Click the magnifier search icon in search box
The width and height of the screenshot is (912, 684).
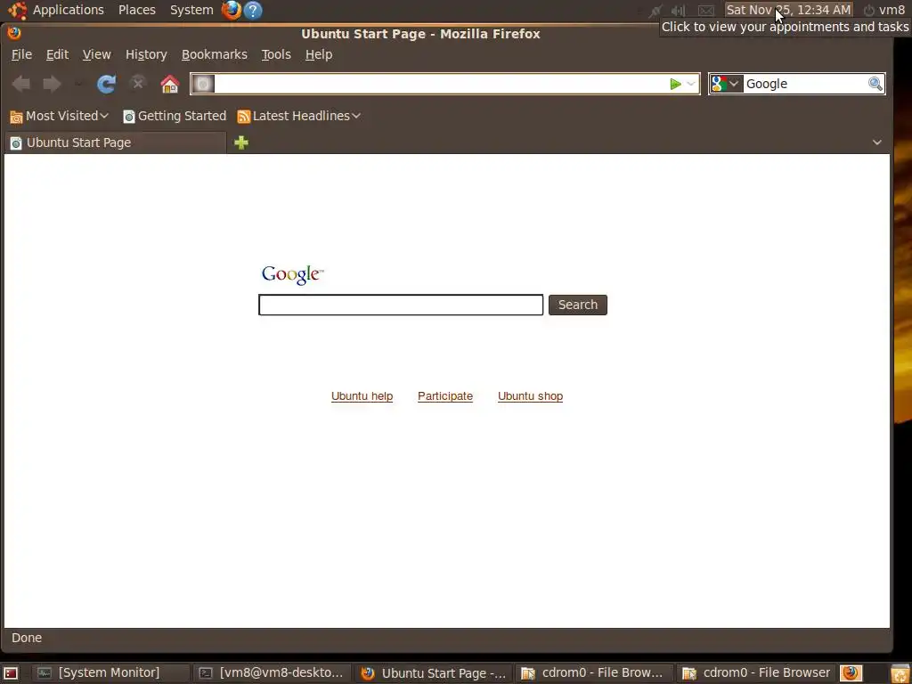pos(875,84)
